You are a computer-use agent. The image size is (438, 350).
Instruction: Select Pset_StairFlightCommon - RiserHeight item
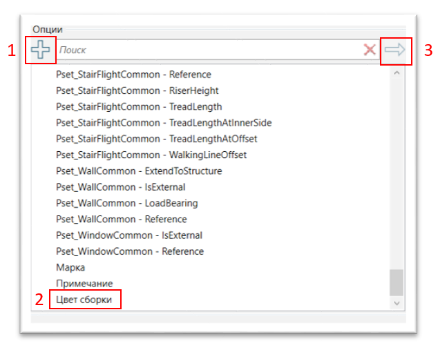click(137, 90)
